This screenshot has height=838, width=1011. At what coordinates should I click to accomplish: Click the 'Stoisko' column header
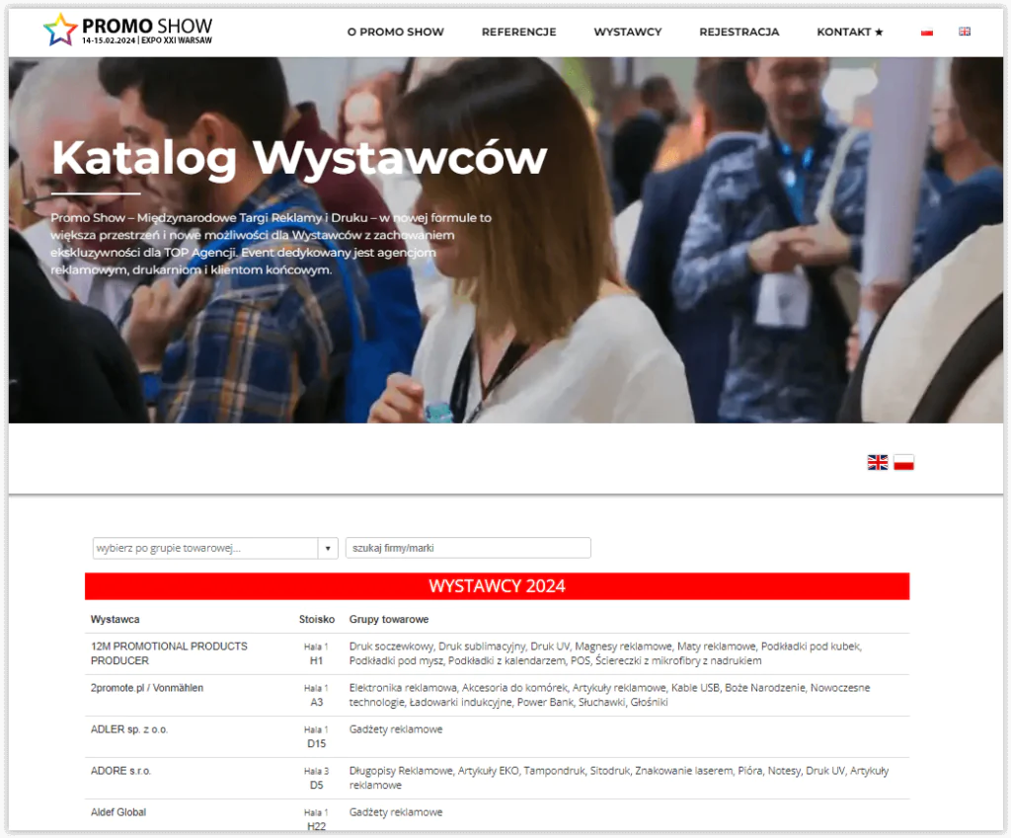click(x=317, y=619)
